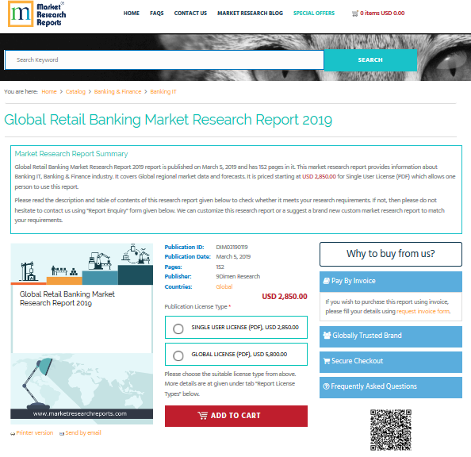Click the red USD 2,850.00 price above license options
This screenshot has width=471, height=457.
click(x=285, y=297)
